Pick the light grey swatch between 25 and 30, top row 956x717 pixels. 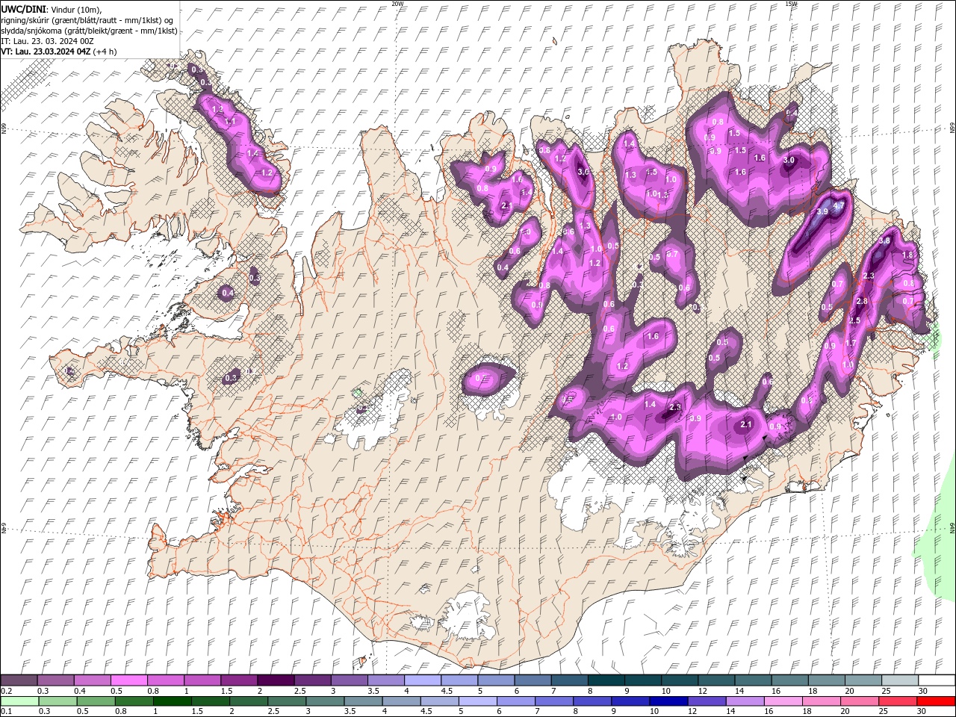point(899,680)
